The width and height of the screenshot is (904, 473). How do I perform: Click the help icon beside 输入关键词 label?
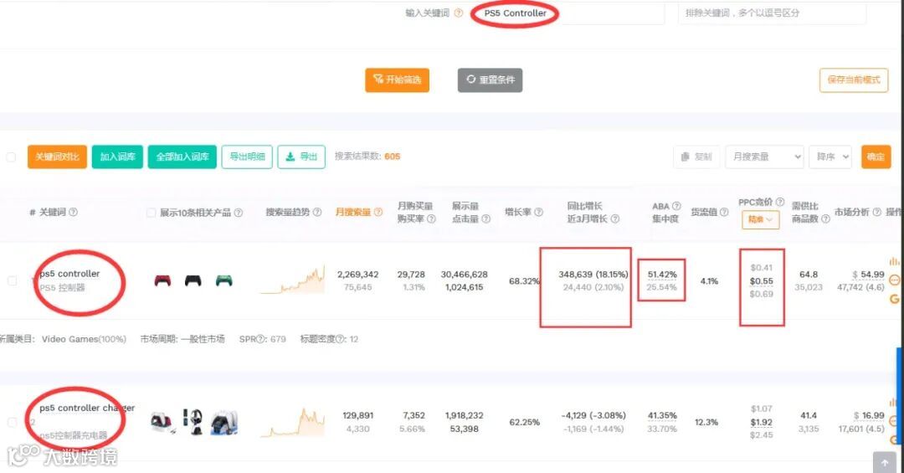tap(459, 13)
